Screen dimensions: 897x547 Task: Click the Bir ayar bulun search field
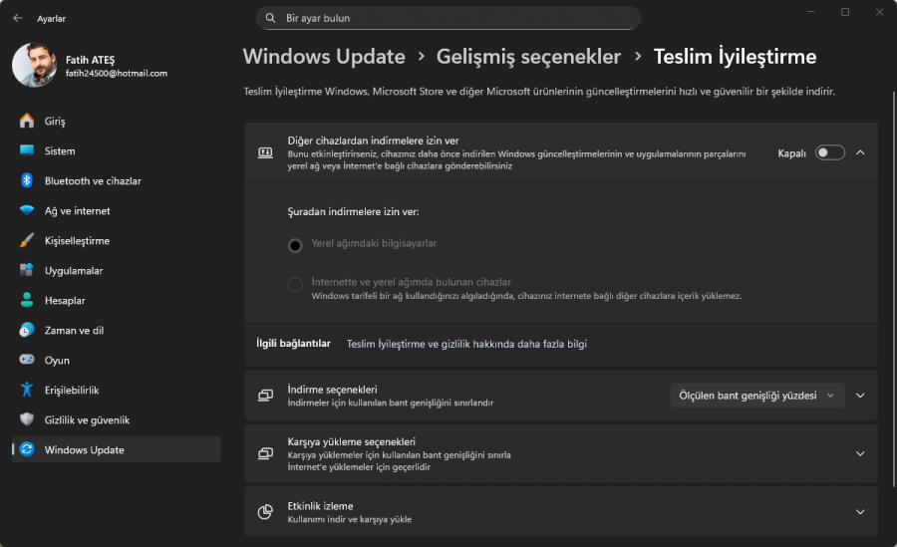point(448,18)
